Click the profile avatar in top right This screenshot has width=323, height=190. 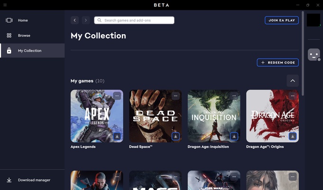314,20
